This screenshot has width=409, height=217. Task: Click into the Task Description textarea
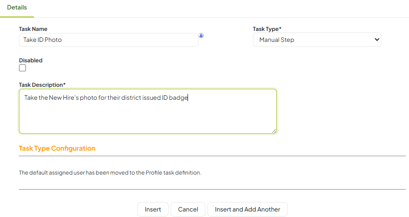click(x=148, y=111)
